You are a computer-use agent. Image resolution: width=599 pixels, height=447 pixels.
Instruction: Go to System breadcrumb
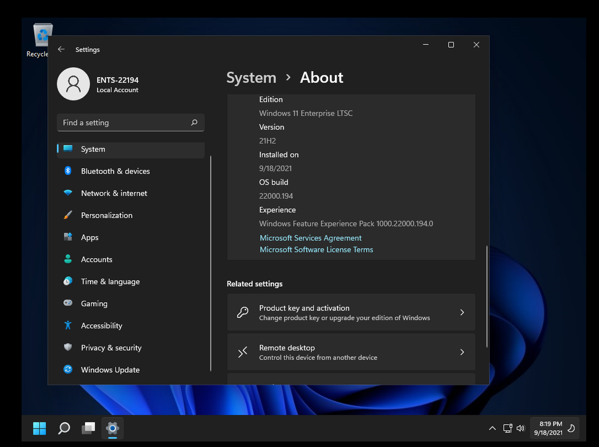251,78
